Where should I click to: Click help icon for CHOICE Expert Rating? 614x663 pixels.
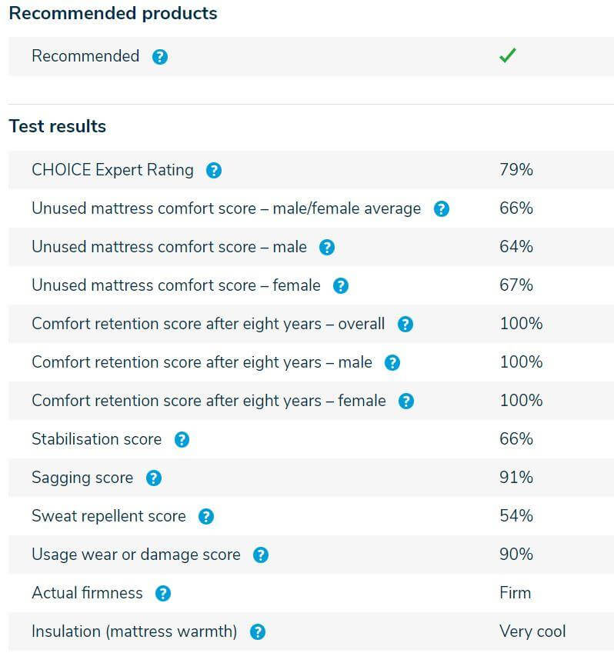pos(214,171)
